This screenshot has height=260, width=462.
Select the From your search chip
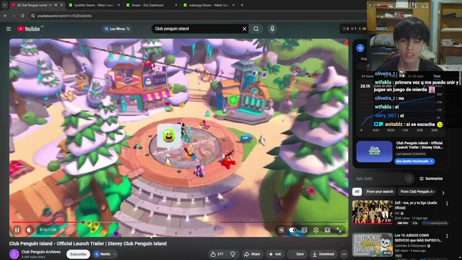(x=380, y=191)
